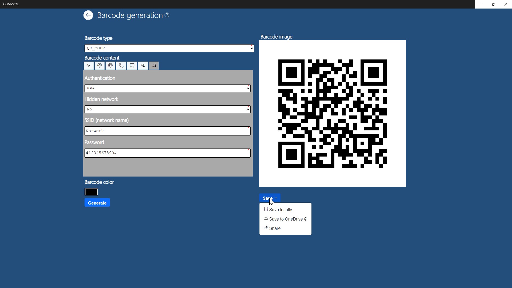Select the SMS message content icon
Image resolution: width=512 pixels, height=288 pixels.
[x=132, y=66]
